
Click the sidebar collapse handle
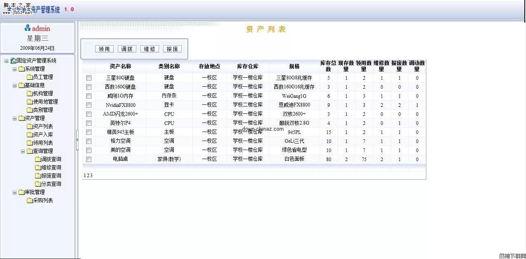tap(77, 140)
